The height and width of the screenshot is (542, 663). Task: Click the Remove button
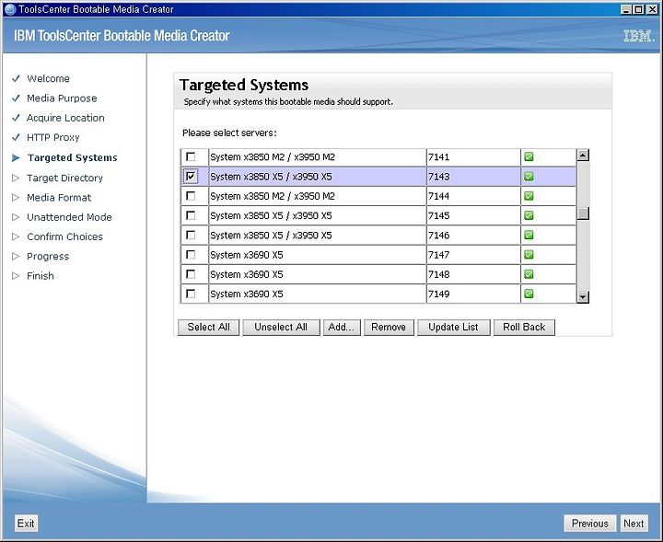389,327
